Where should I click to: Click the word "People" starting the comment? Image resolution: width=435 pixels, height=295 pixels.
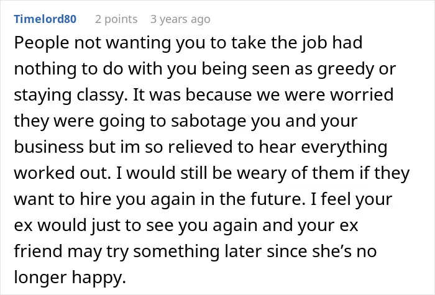(42, 43)
